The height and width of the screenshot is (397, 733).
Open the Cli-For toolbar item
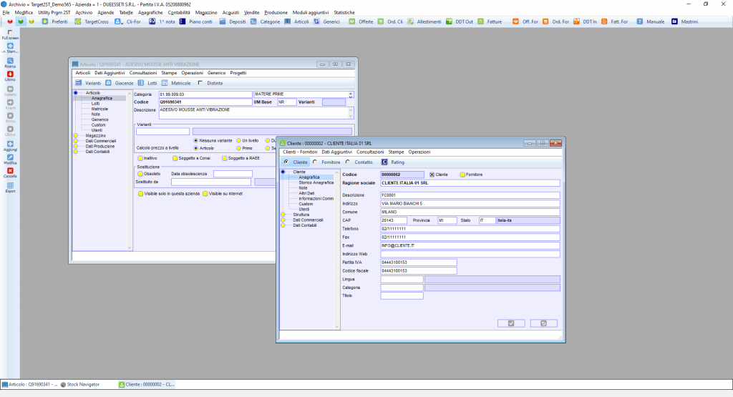[127, 21]
